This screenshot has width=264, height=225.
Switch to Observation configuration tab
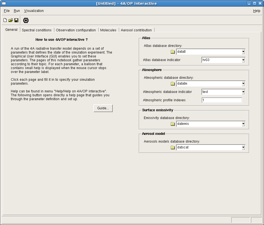tap(76, 30)
